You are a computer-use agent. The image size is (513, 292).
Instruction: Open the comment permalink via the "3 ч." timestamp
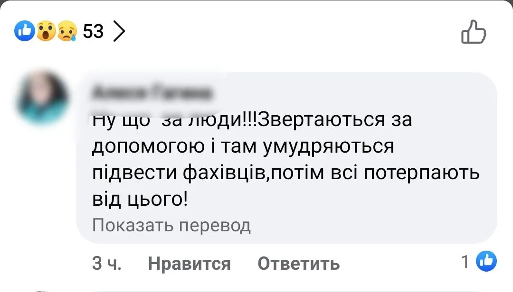click(107, 263)
